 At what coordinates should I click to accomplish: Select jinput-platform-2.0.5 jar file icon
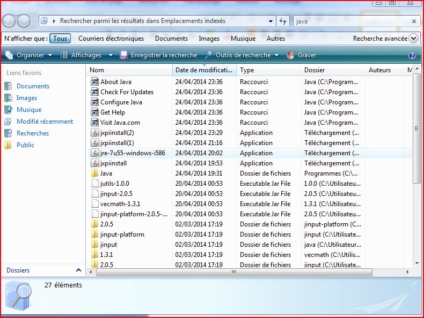pos(94,214)
